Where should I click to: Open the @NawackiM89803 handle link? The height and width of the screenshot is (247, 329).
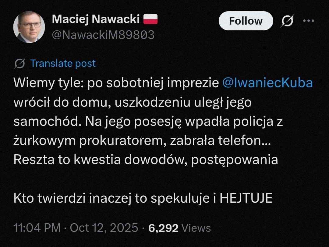(103, 35)
